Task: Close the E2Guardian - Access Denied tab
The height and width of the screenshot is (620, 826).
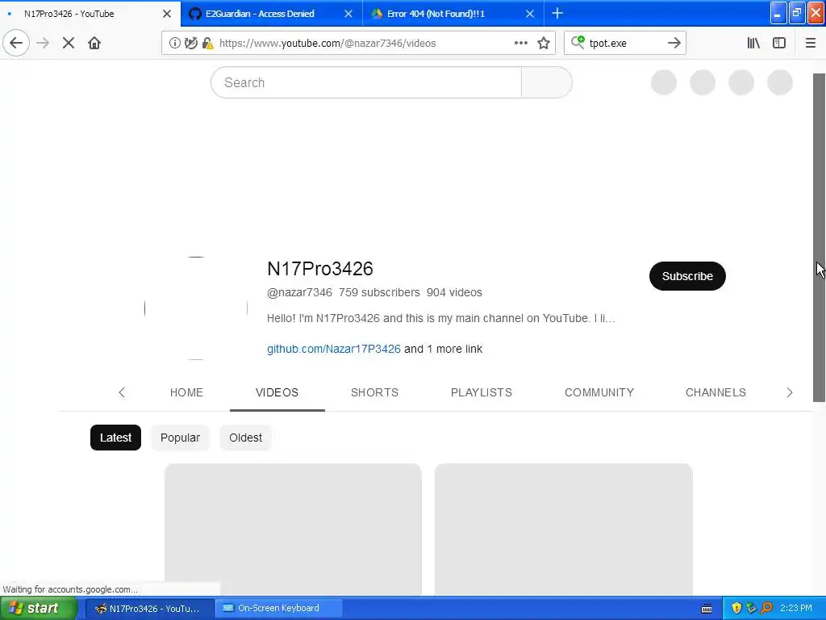Action: click(x=348, y=14)
